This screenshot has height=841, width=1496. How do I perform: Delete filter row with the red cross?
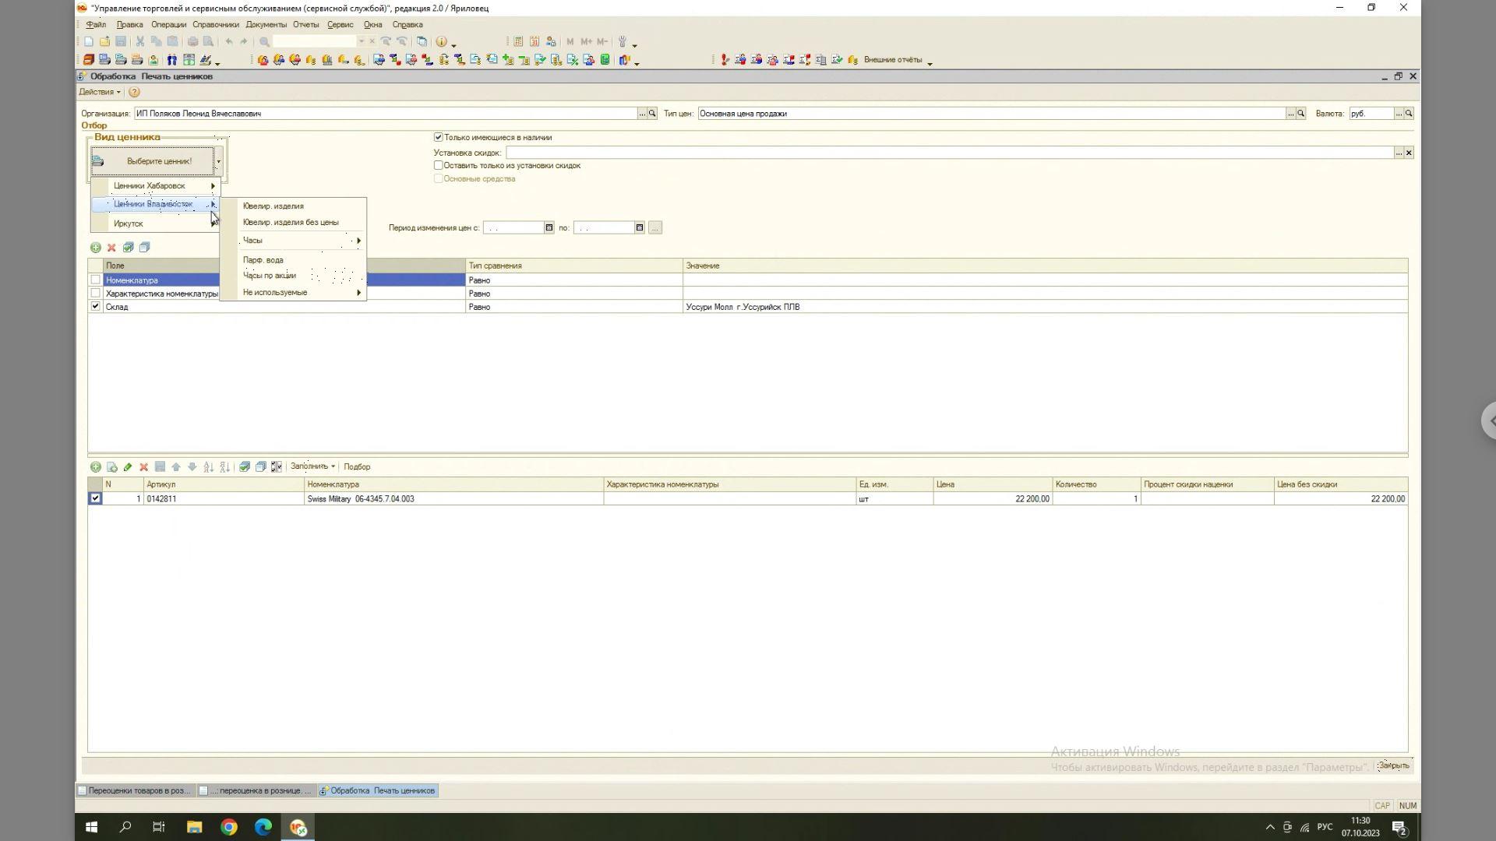point(111,248)
